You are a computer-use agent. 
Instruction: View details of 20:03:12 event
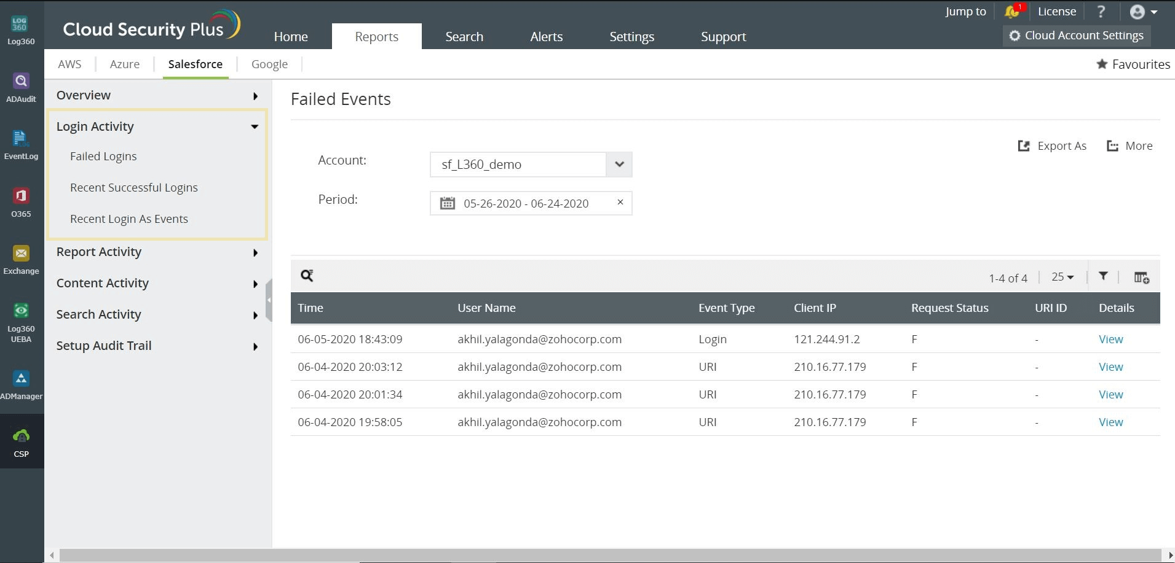[x=1110, y=367]
